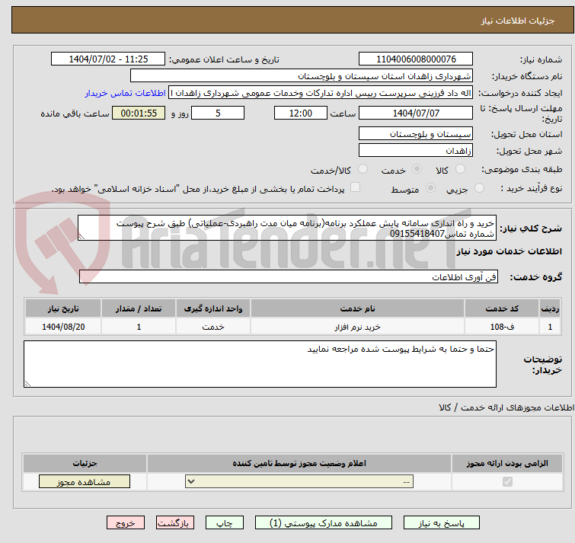Select the 'خدمت' radio option
Screen dimensions: 575x543
417,169
